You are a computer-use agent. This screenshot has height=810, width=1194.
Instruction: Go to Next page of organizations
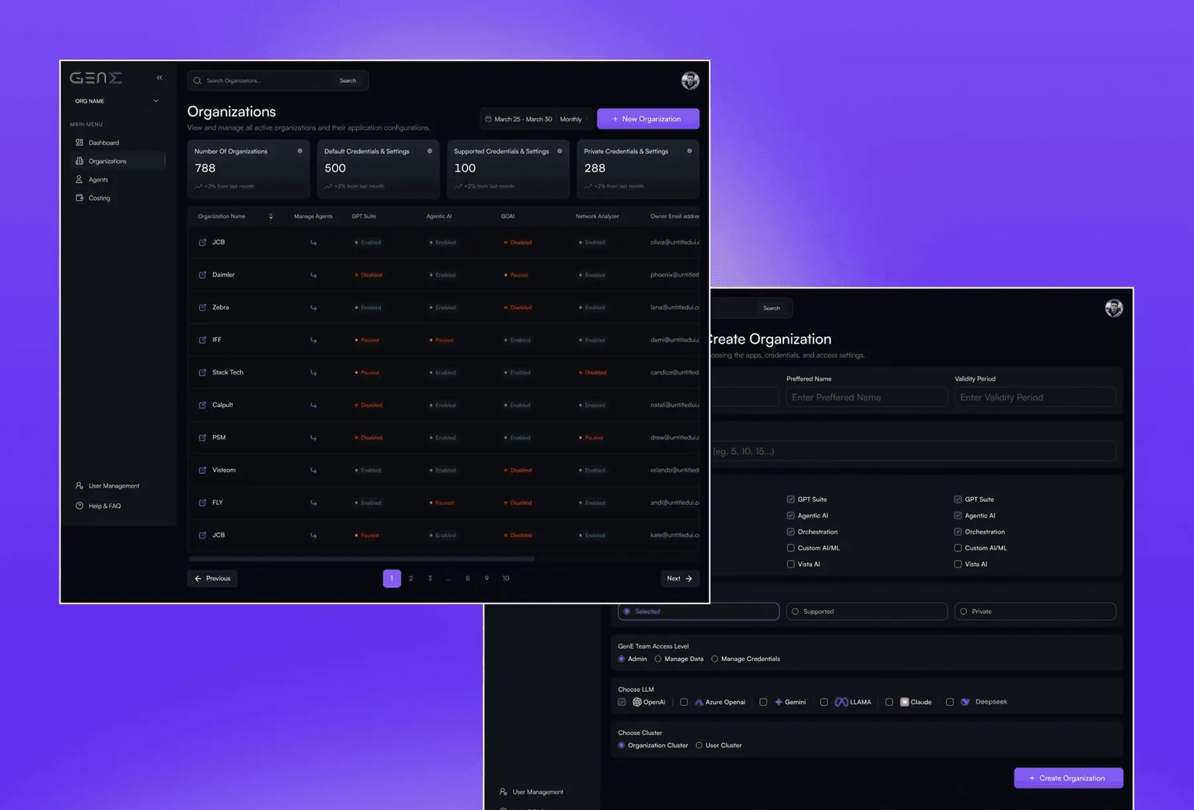pyautogui.click(x=679, y=579)
